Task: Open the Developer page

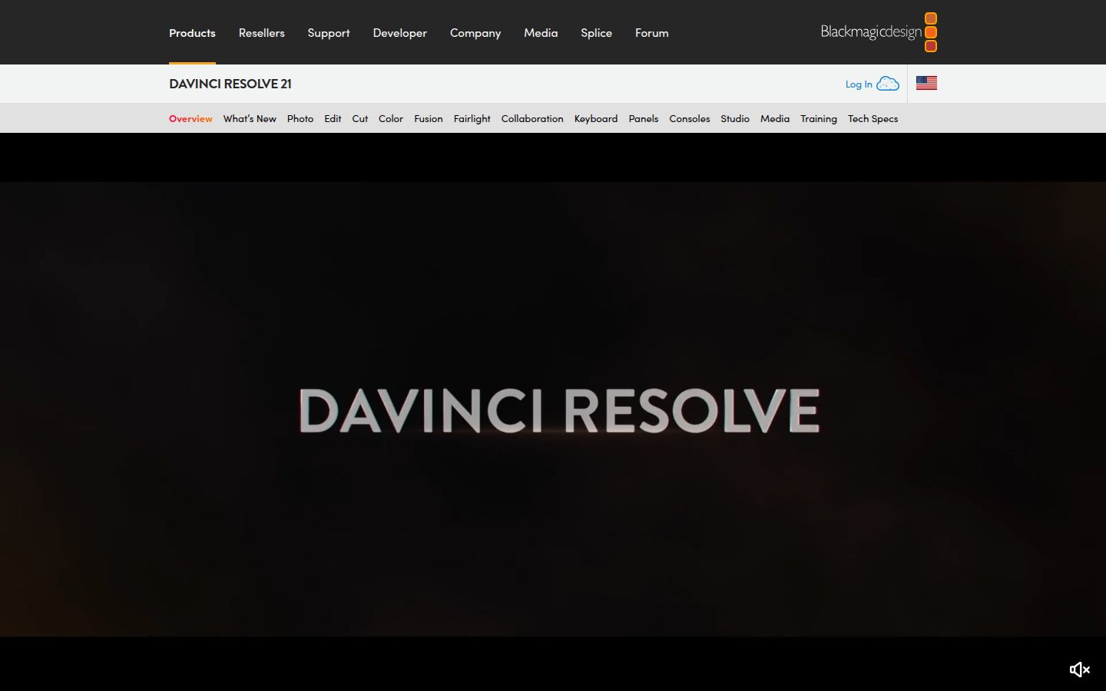Action: (x=399, y=33)
